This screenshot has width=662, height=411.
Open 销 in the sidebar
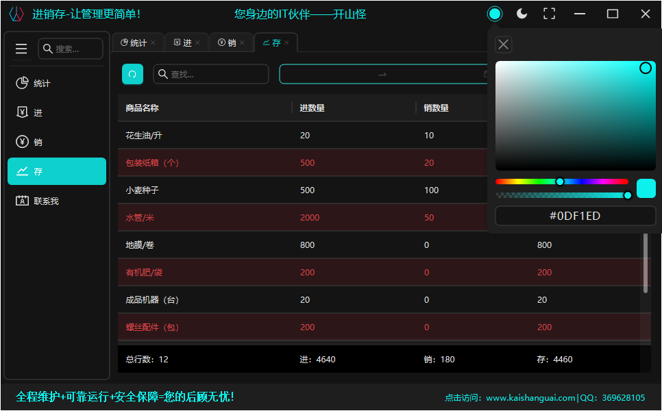coord(57,142)
